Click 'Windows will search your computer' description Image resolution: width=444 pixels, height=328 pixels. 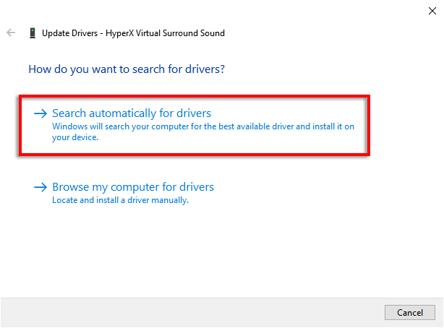(203, 131)
